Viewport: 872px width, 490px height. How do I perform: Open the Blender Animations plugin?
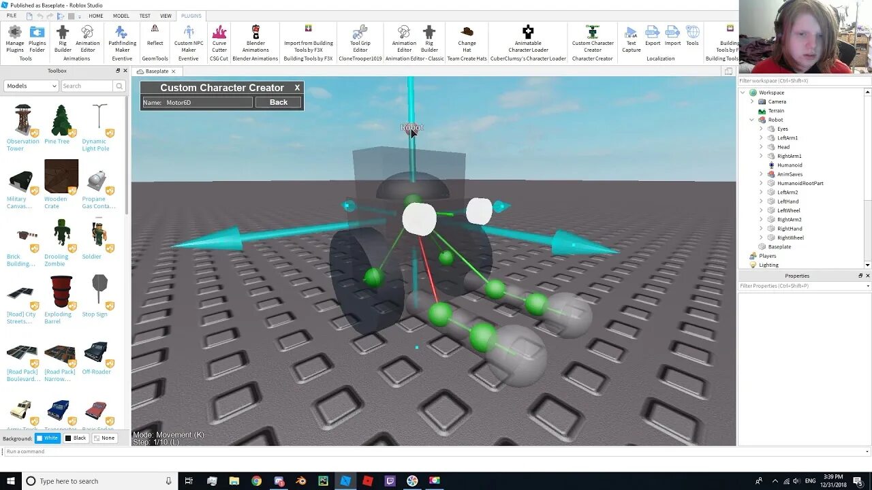tap(255, 39)
